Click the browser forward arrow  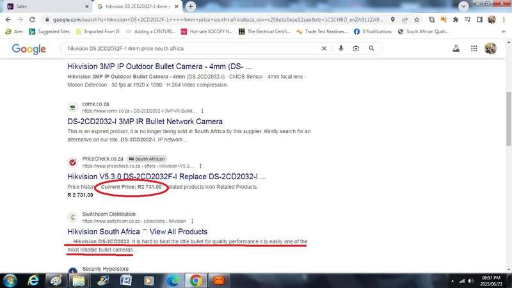click(x=20, y=20)
